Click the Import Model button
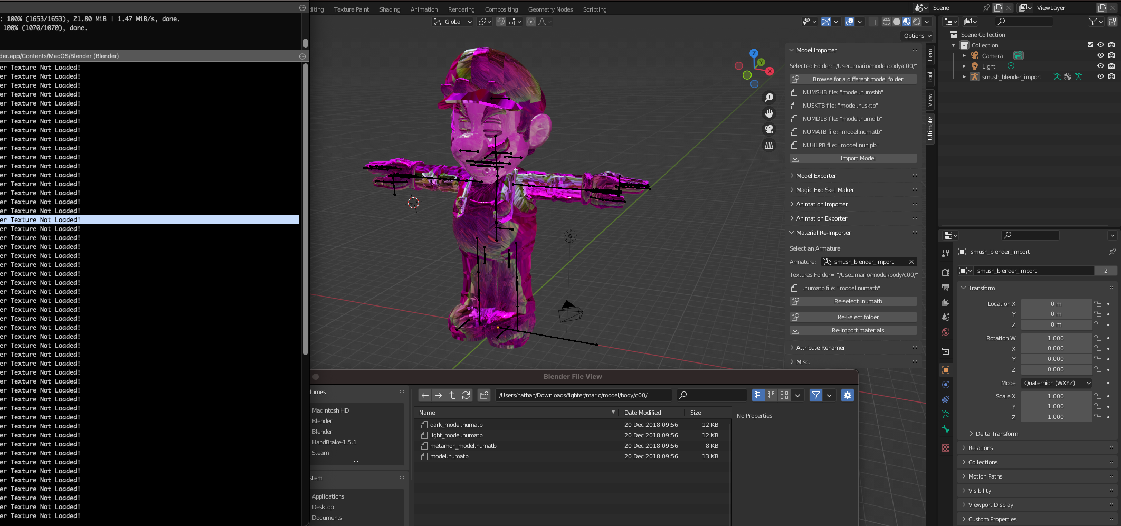The image size is (1121, 526). pos(853,158)
